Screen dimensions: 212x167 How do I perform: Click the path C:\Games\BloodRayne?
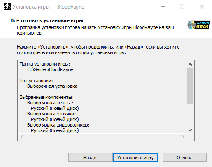50,69
